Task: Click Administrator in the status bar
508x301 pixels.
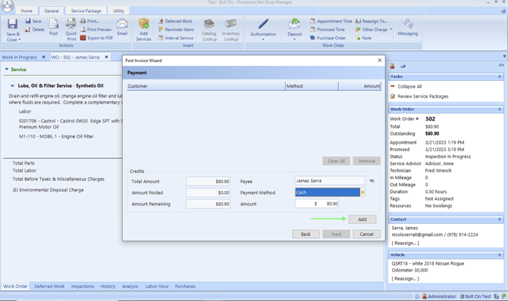Action: pyautogui.click(x=439, y=296)
